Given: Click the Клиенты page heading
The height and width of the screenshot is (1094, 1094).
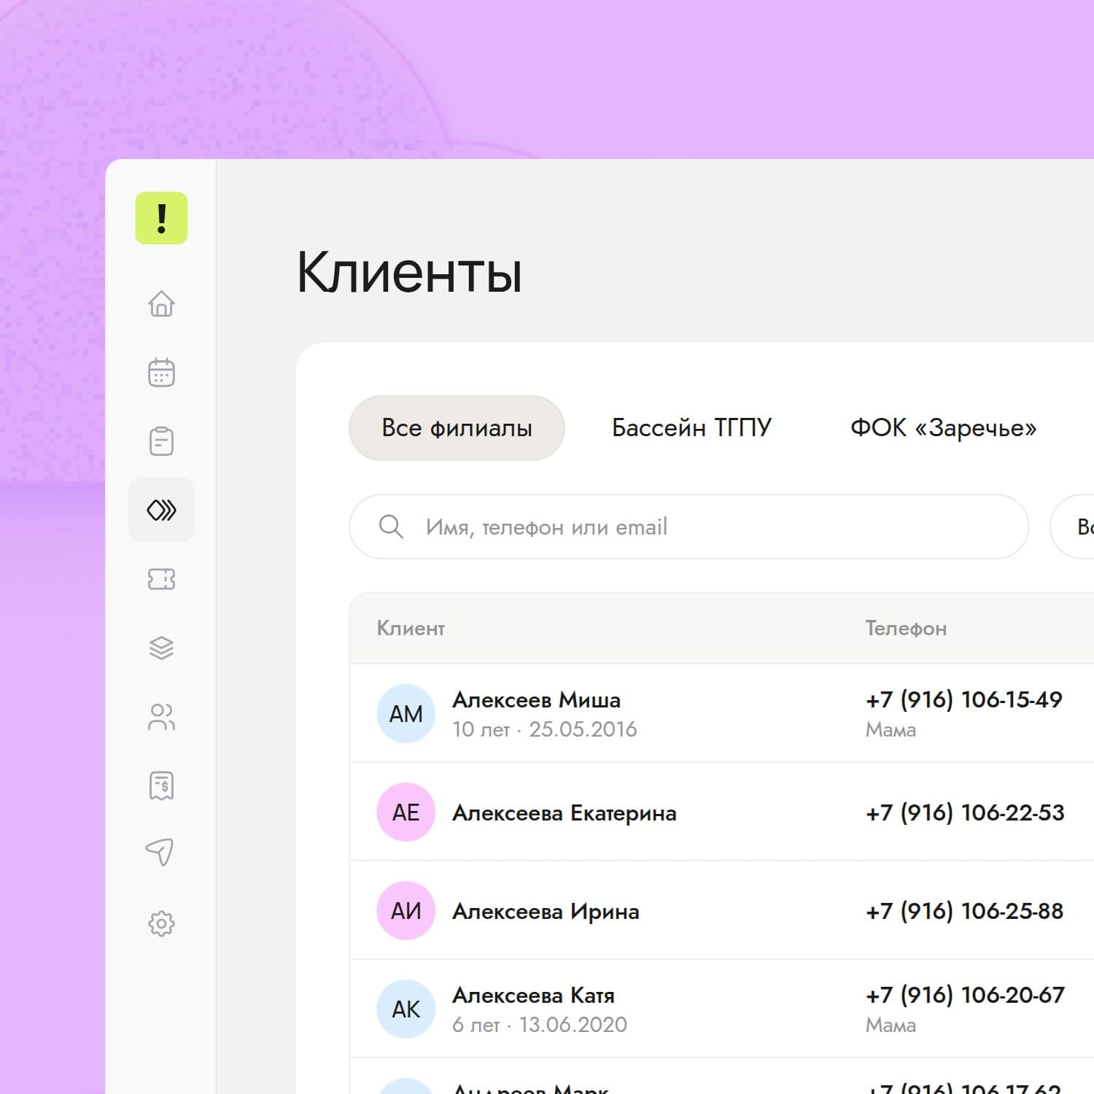Looking at the screenshot, I should (409, 272).
